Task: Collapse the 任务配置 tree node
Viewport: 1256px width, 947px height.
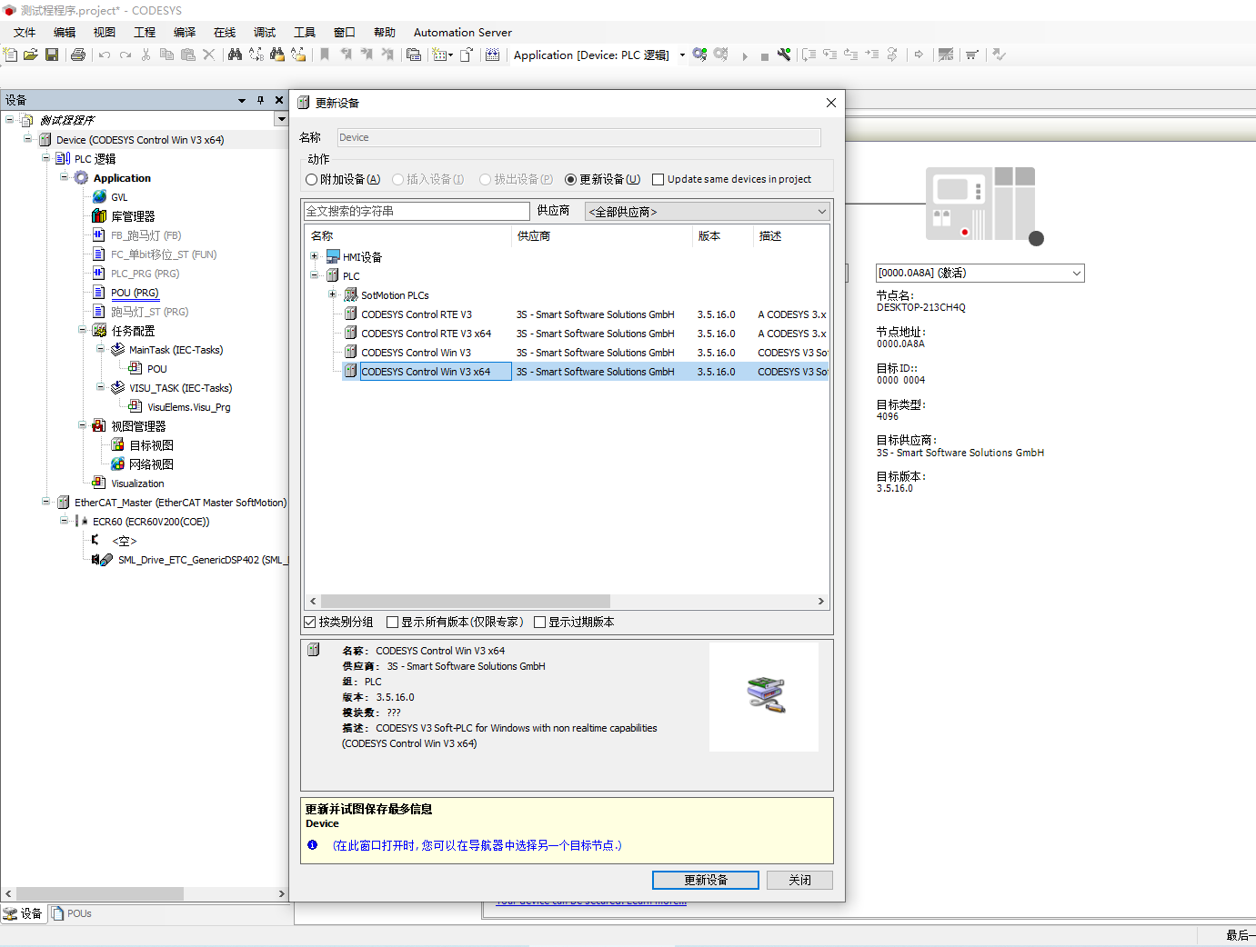Action: [x=83, y=330]
